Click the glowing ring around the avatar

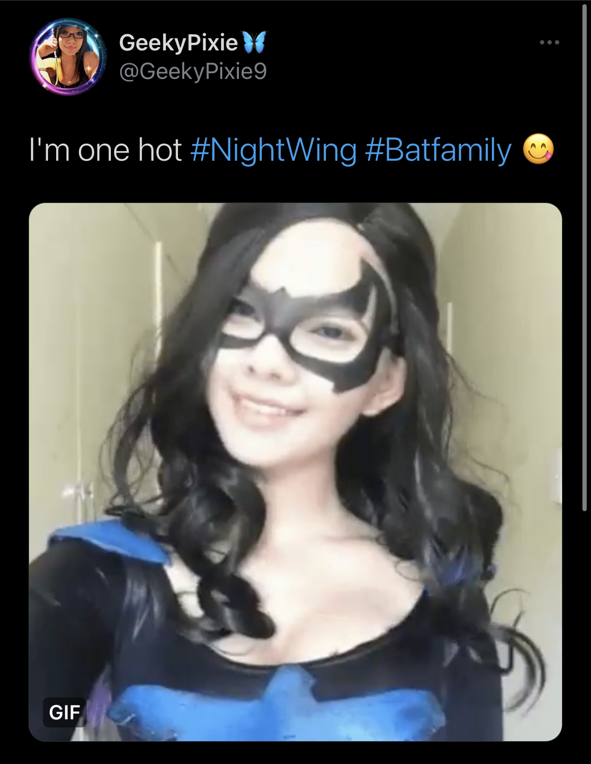click(68, 58)
